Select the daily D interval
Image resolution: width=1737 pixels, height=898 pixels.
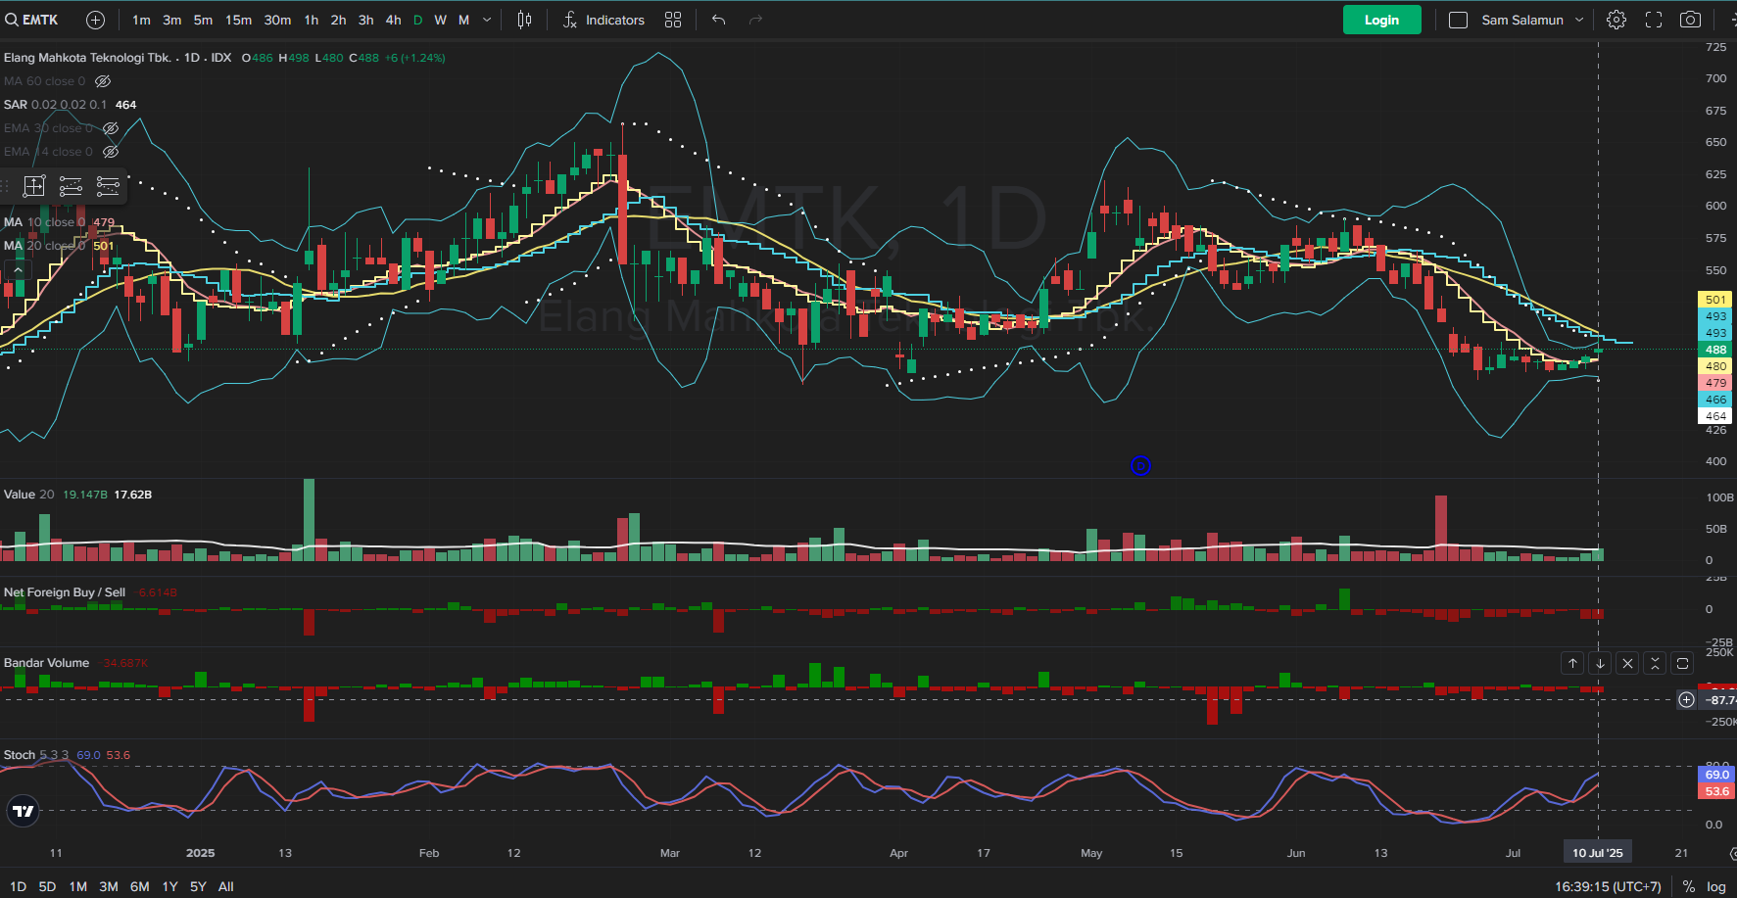tap(418, 20)
